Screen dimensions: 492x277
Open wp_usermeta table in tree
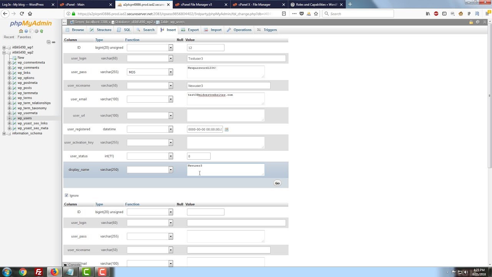tap(27, 113)
